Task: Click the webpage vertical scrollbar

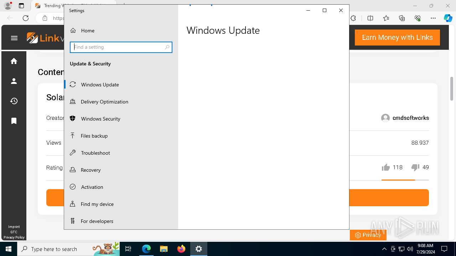Action: (452, 89)
